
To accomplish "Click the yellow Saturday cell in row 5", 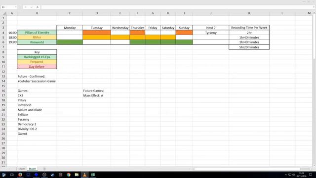I will 168,38.
